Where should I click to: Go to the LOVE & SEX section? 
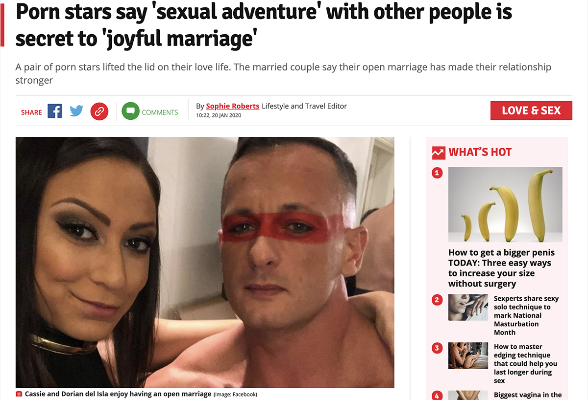pyautogui.click(x=531, y=111)
